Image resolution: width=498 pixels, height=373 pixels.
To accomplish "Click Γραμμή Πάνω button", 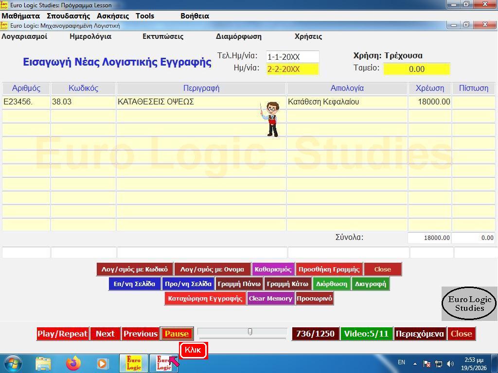I will [x=239, y=284].
